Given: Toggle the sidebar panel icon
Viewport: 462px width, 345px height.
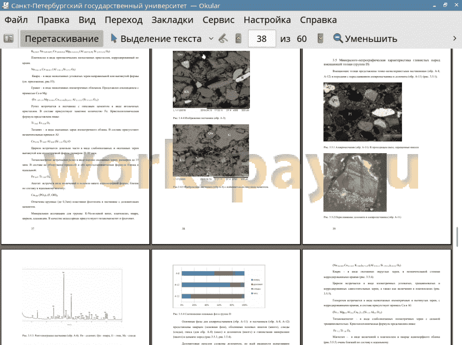Looking at the screenshot, I should [8, 39].
